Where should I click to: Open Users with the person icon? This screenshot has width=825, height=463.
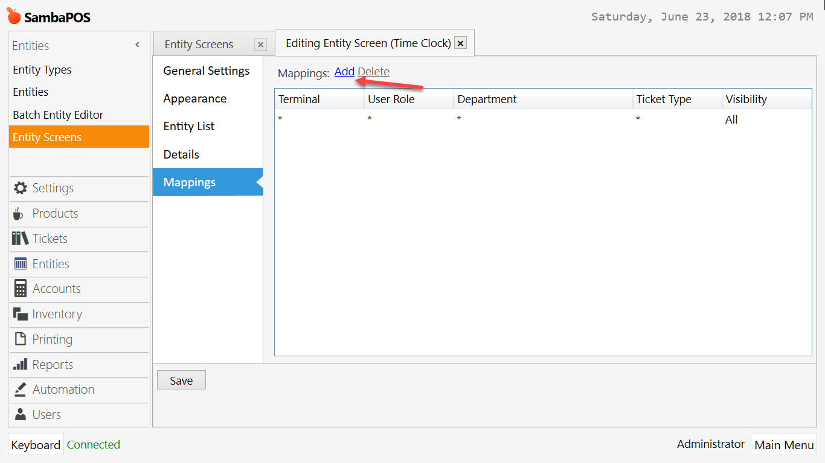tap(18, 415)
